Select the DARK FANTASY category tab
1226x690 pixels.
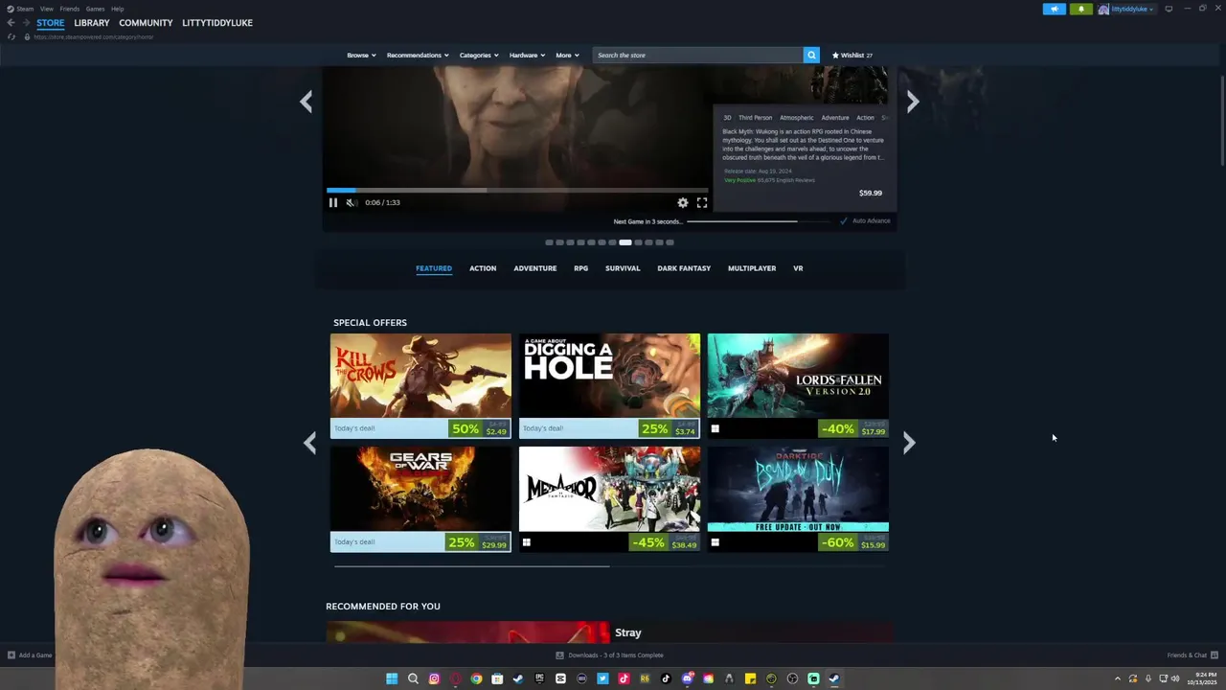684,268
